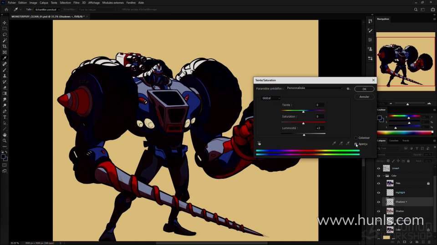437x245 pixels.
Task: Switch to the Couches tab
Action: click(x=393, y=141)
